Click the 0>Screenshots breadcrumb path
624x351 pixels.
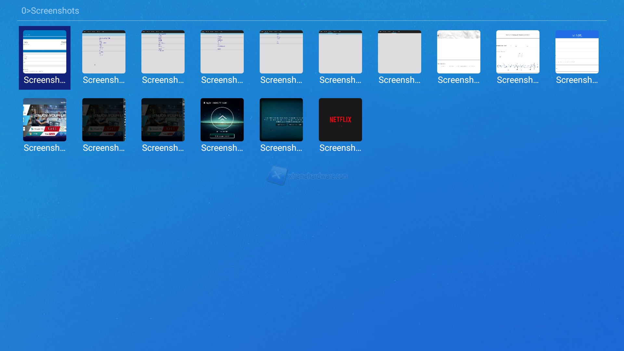(50, 11)
